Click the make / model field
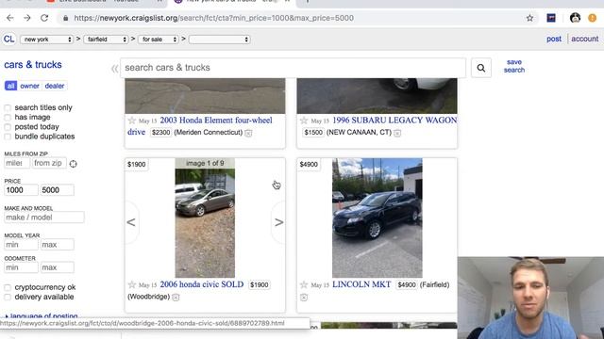This screenshot has height=339, width=604. click(x=44, y=218)
